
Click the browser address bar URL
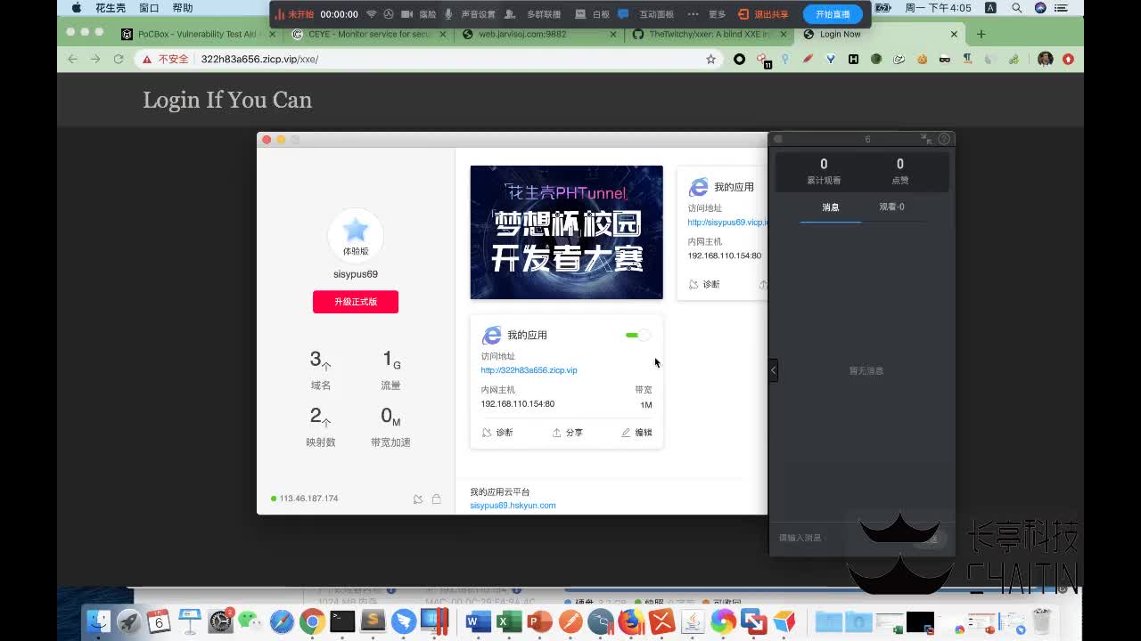259,60
